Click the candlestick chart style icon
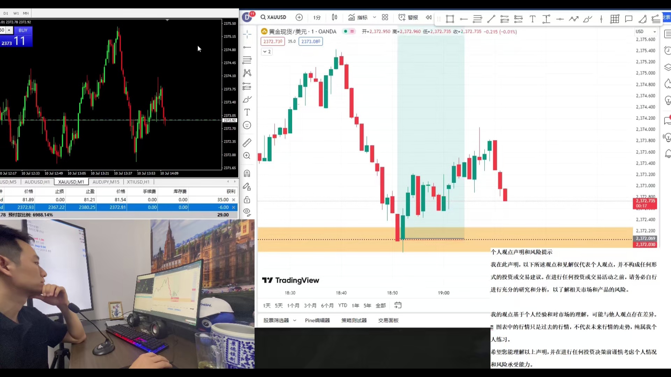 334,17
